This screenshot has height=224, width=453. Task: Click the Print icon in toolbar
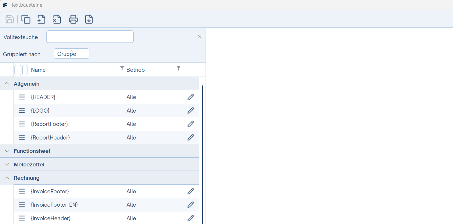(x=73, y=19)
